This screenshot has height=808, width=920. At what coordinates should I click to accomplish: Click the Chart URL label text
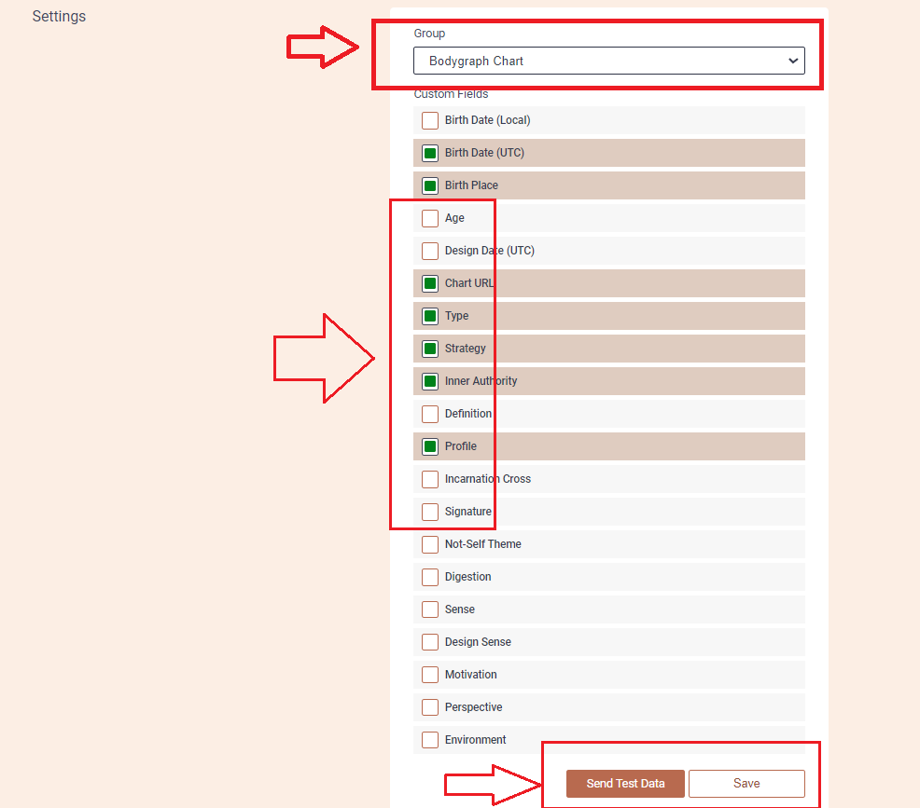pyautogui.click(x=469, y=283)
